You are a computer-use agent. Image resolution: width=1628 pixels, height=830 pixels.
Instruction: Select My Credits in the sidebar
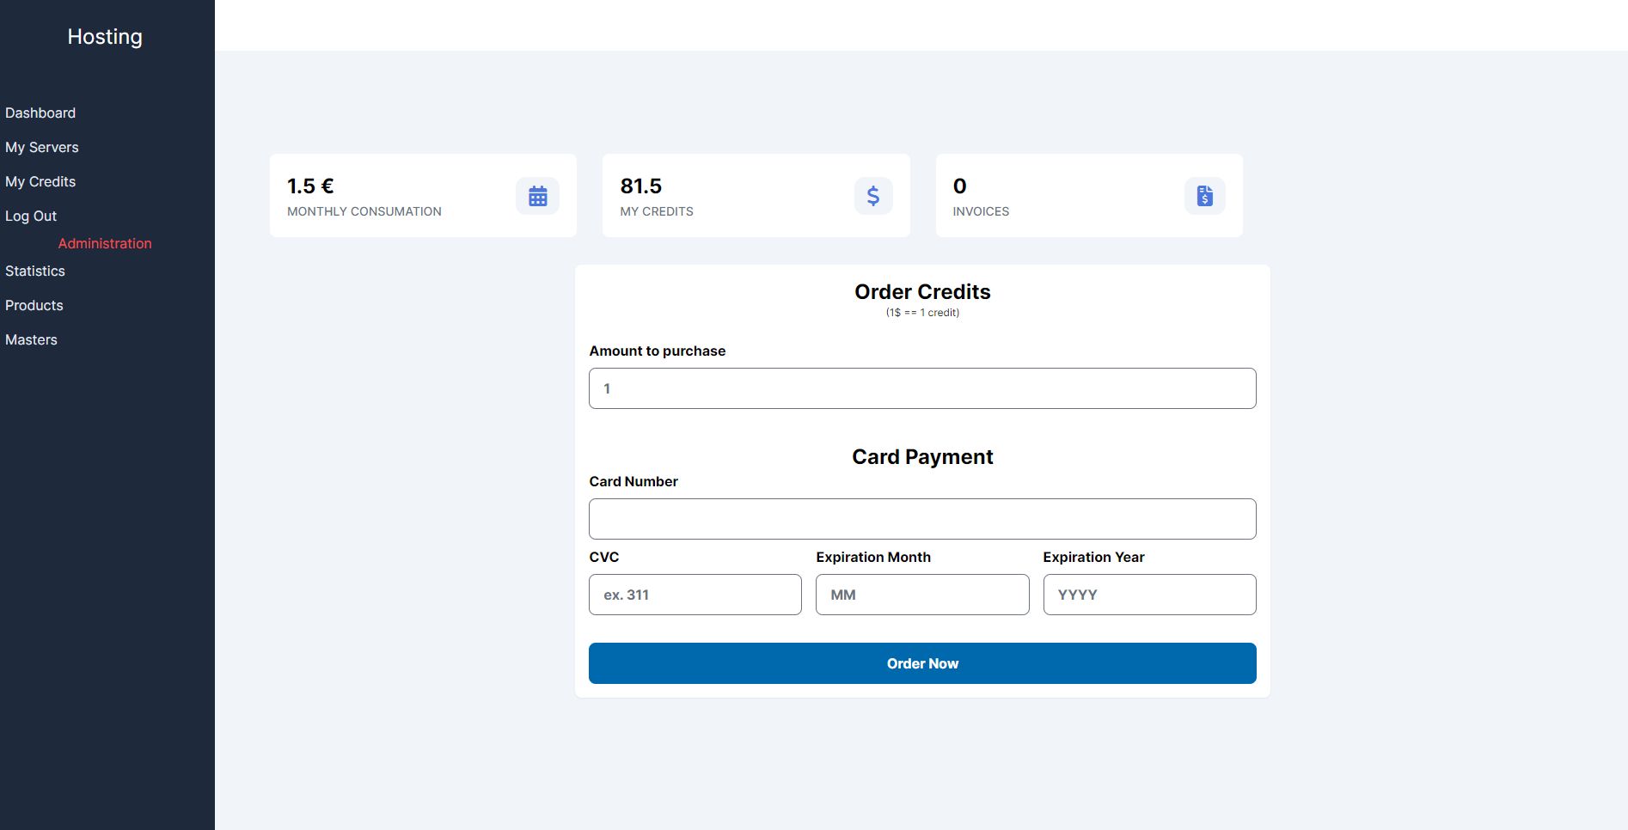[40, 182]
